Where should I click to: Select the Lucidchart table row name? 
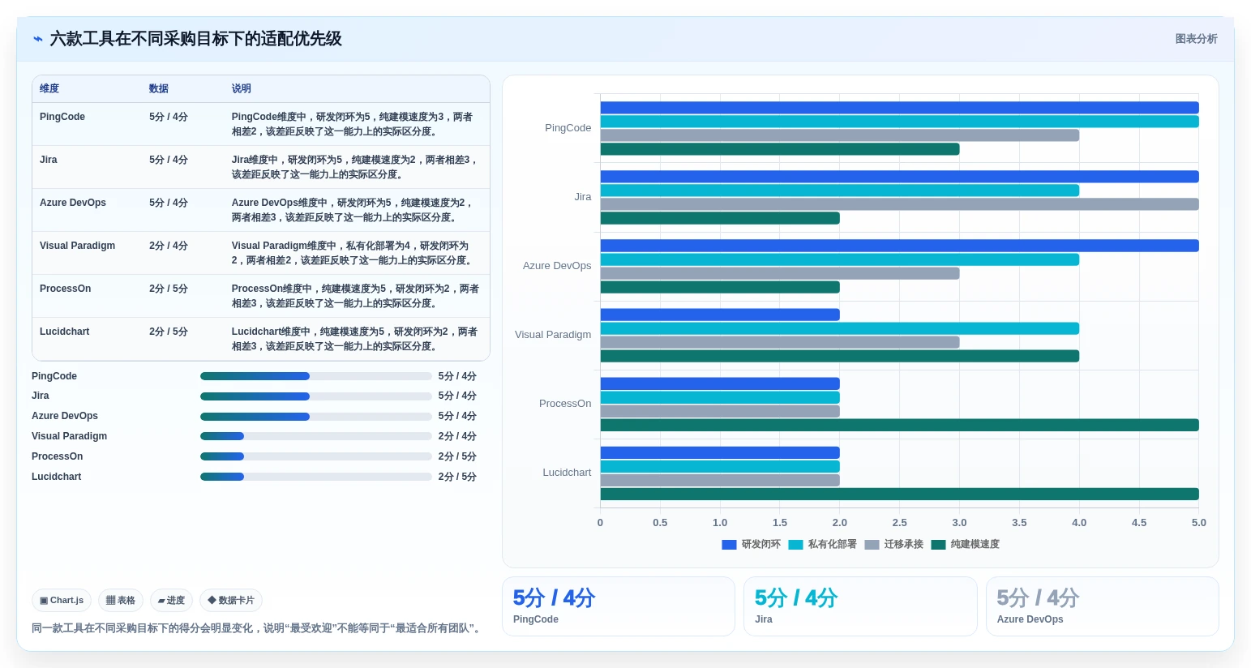64,332
